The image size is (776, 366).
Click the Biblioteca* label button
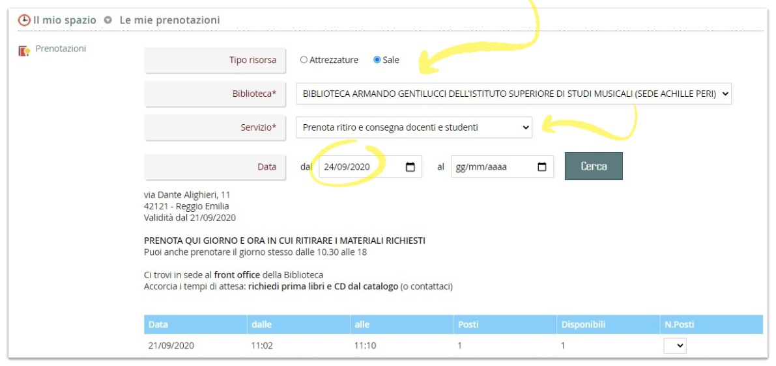click(x=214, y=94)
